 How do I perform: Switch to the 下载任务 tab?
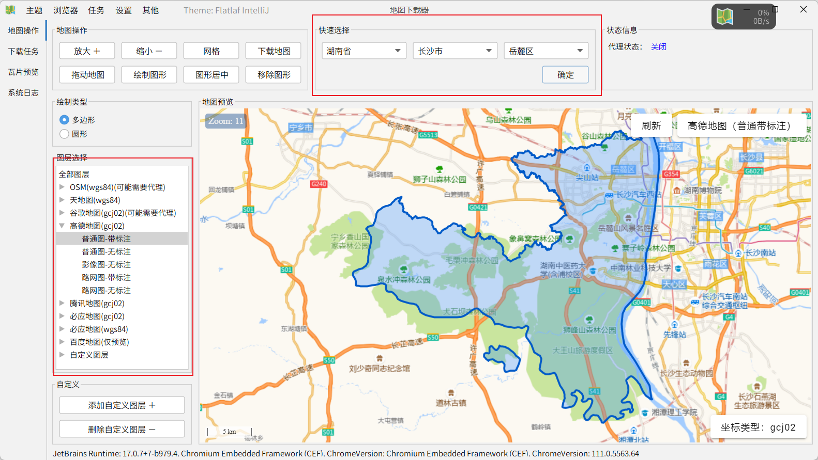click(23, 51)
